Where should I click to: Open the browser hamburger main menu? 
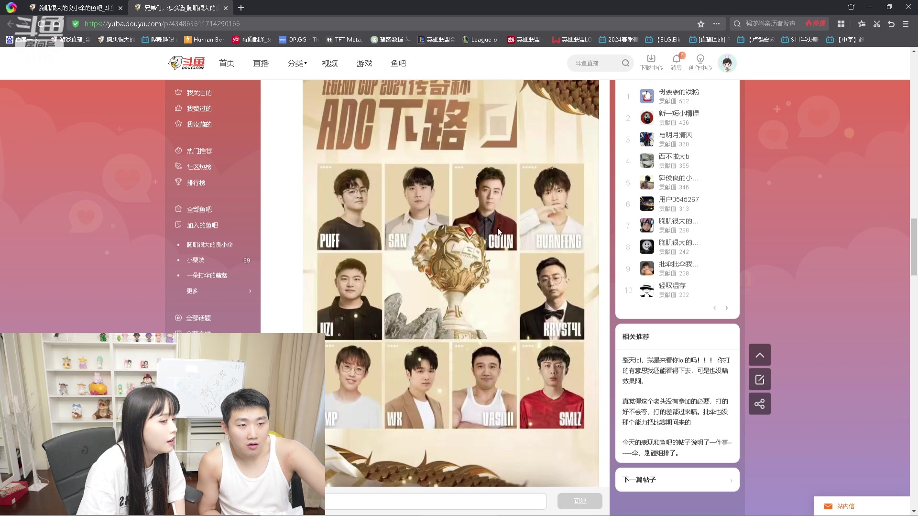pos(906,24)
